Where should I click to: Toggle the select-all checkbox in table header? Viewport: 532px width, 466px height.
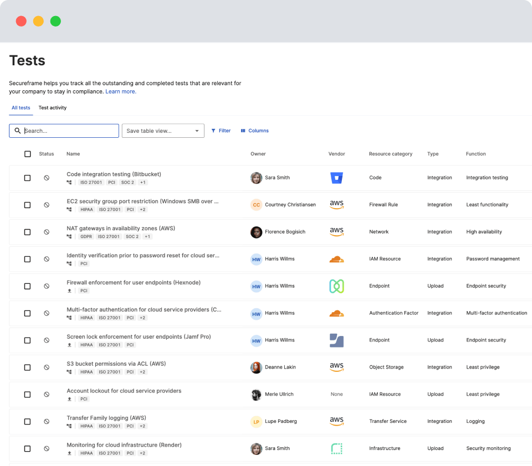click(28, 154)
